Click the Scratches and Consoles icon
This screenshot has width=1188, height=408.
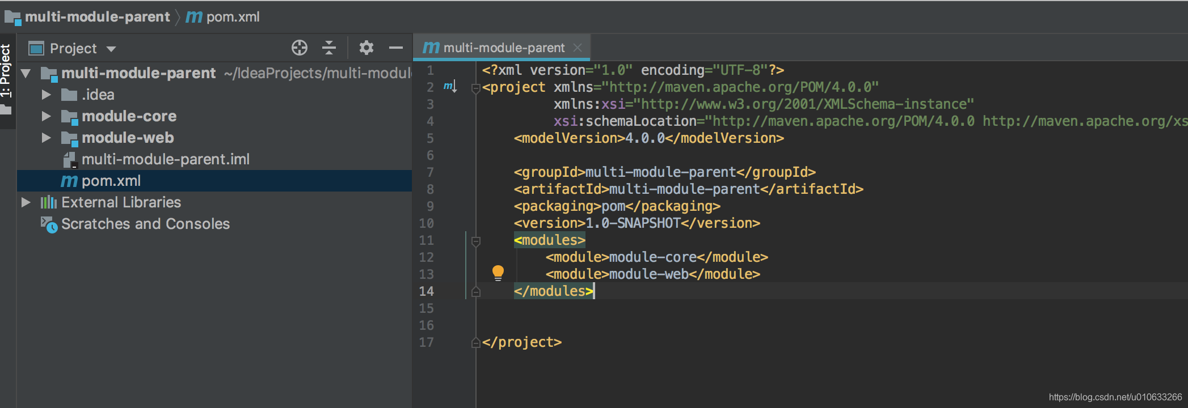click(x=49, y=224)
